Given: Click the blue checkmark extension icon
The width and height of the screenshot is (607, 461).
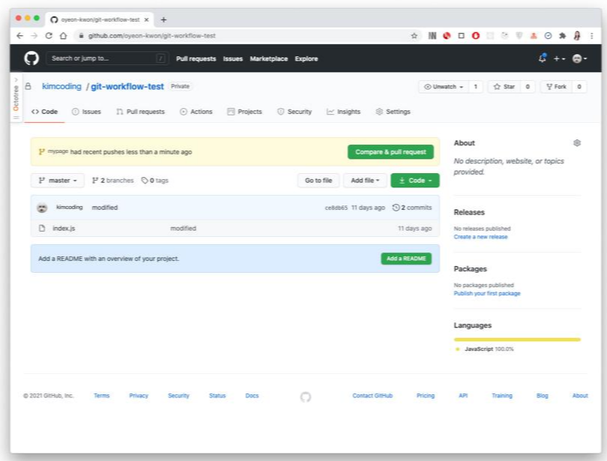Looking at the screenshot, I should 548,36.
